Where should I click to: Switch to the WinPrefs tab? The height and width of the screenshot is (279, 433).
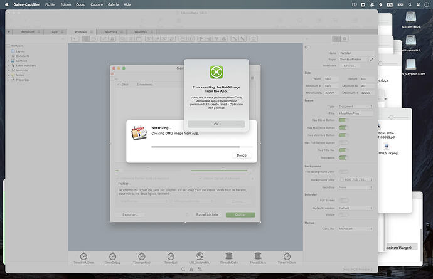pyautogui.click(x=111, y=32)
